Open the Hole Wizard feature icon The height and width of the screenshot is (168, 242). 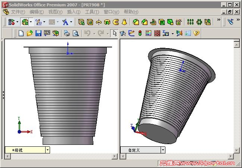(x=179, y=22)
